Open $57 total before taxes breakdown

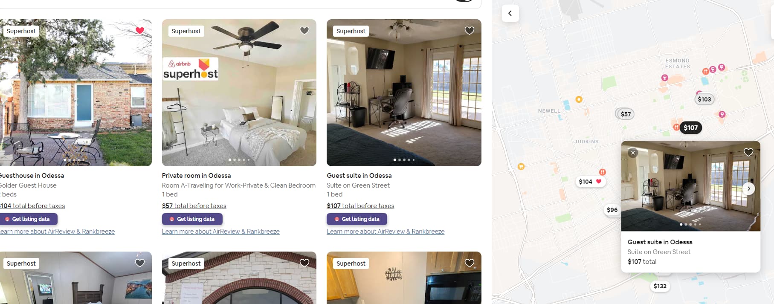click(194, 206)
